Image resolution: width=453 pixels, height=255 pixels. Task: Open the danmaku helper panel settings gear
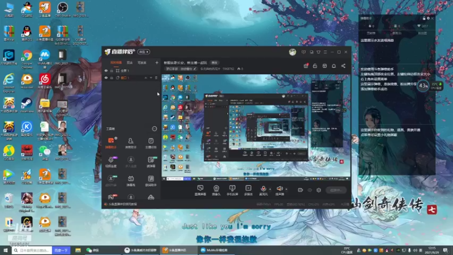click(x=428, y=18)
